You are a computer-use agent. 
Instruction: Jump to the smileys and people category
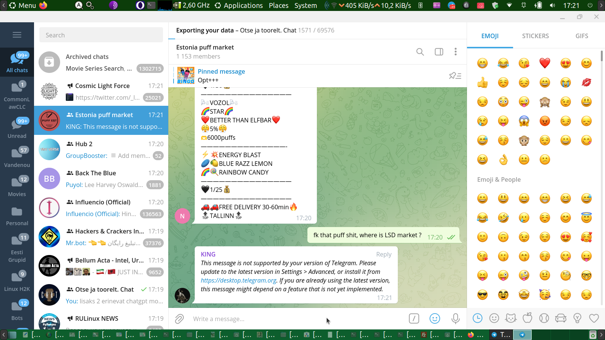pos(494,318)
